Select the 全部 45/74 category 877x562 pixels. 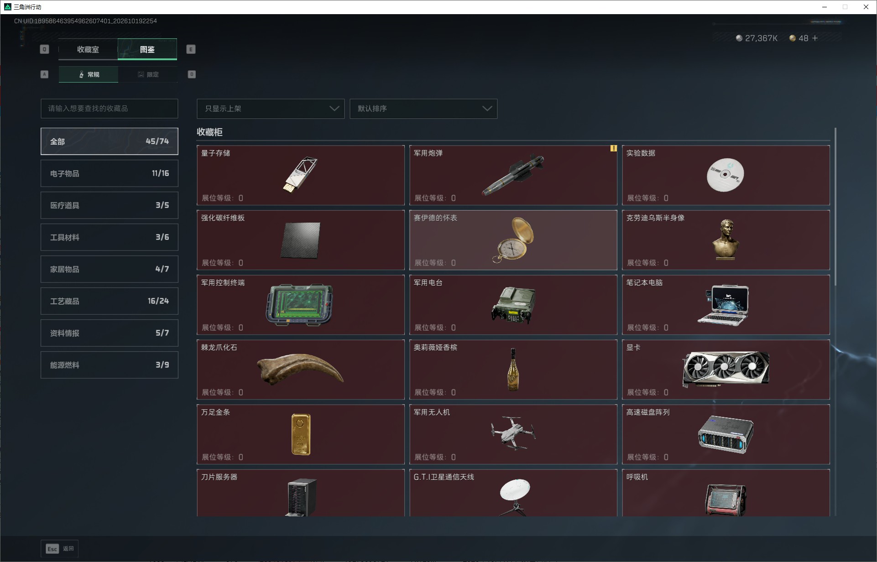pyautogui.click(x=110, y=141)
